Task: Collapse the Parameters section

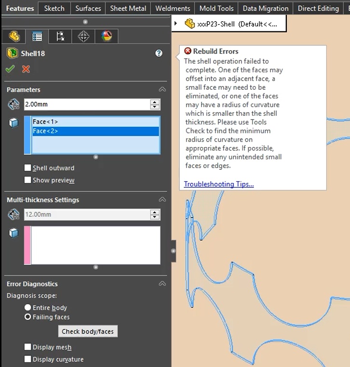Action: coord(162,89)
